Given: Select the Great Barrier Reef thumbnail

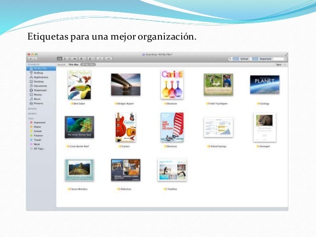Looking at the screenshot, I should tap(79, 127).
